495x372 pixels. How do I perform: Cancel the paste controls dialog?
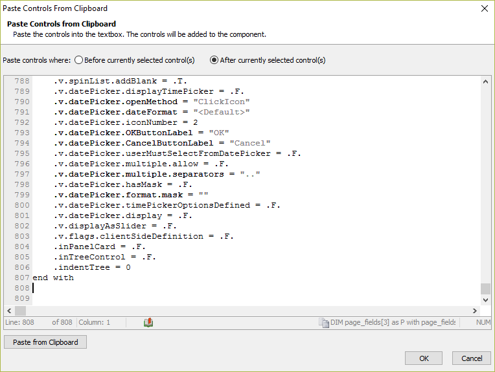coord(472,358)
